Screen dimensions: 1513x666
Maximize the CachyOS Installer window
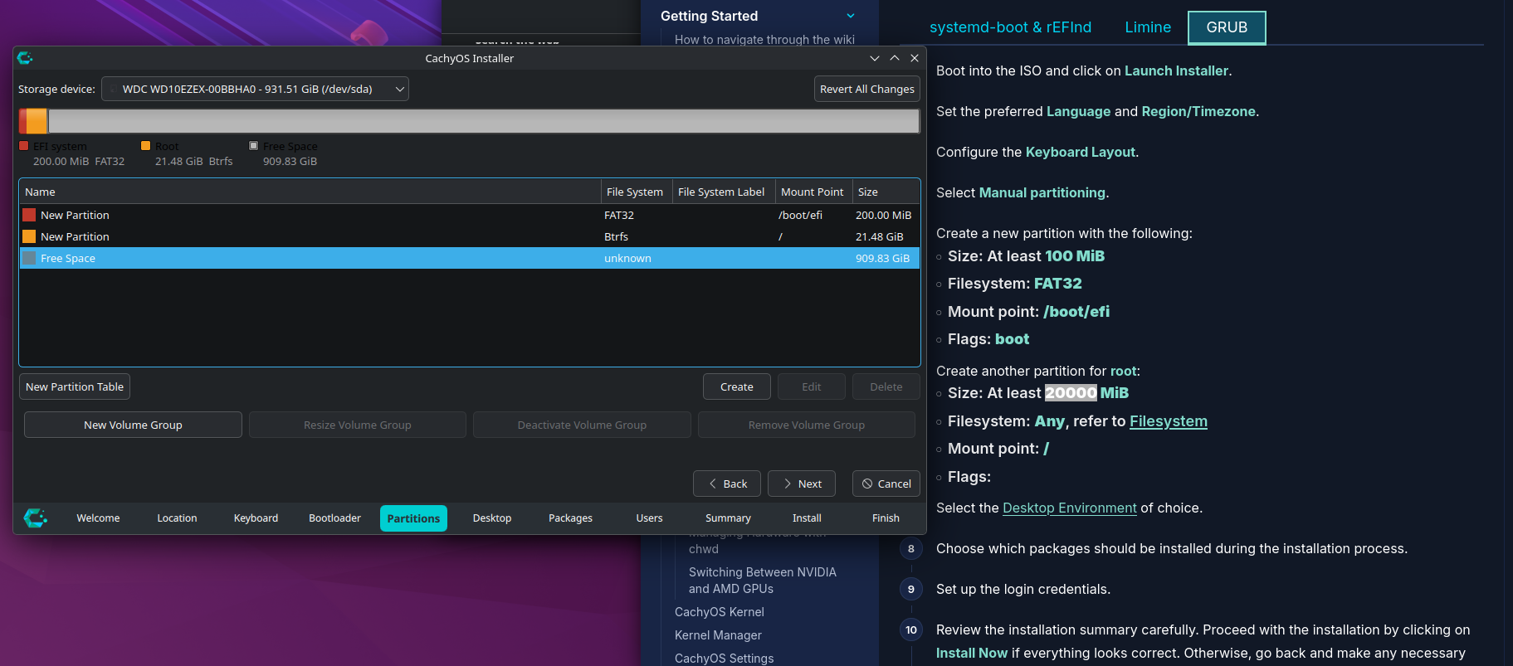pos(895,58)
